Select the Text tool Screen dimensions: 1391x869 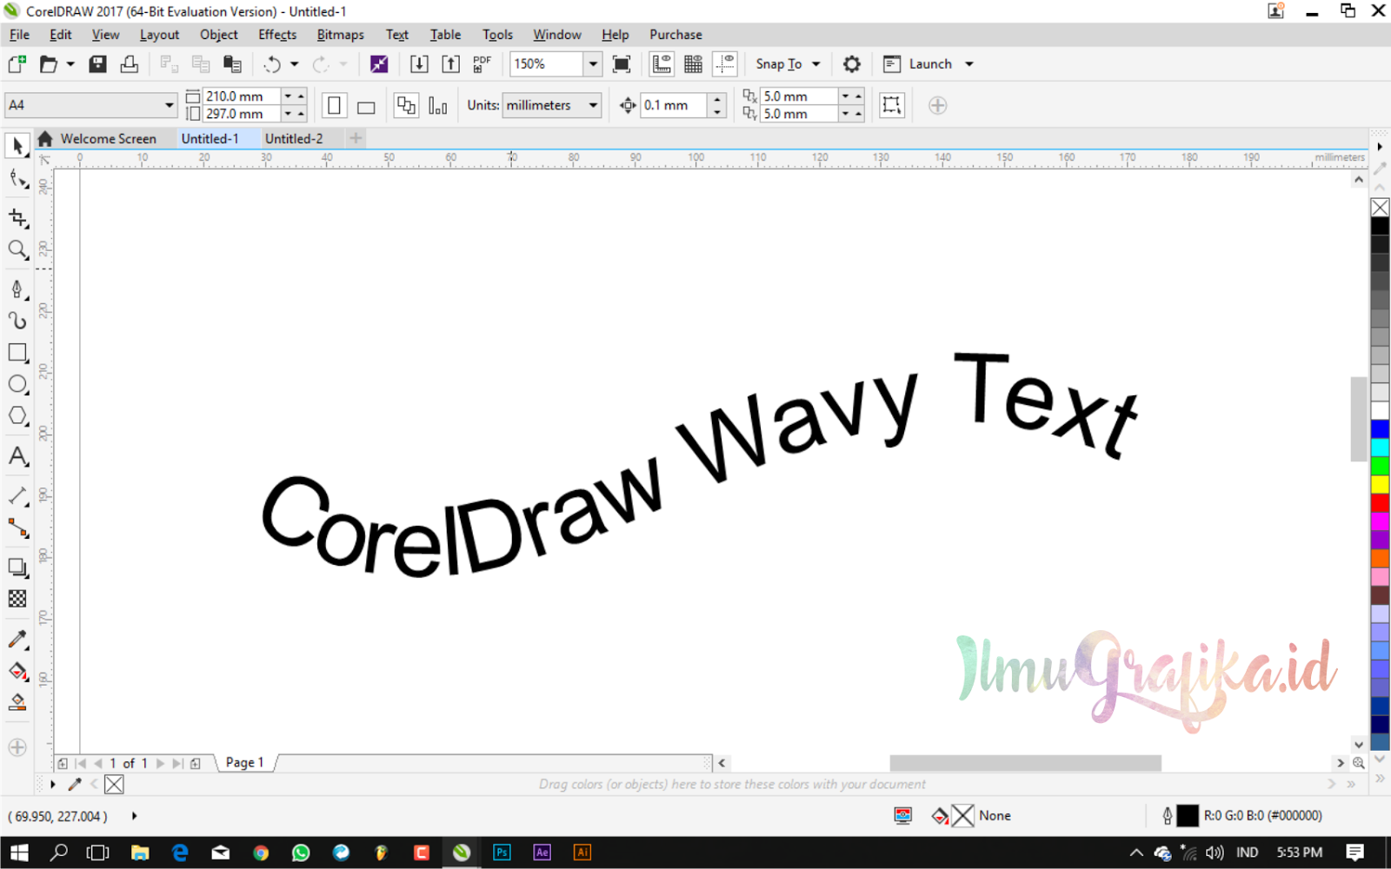(17, 457)
